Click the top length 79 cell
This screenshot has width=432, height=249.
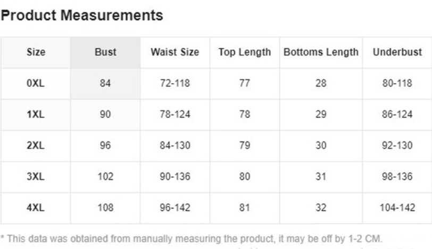(x=245, y=145)
